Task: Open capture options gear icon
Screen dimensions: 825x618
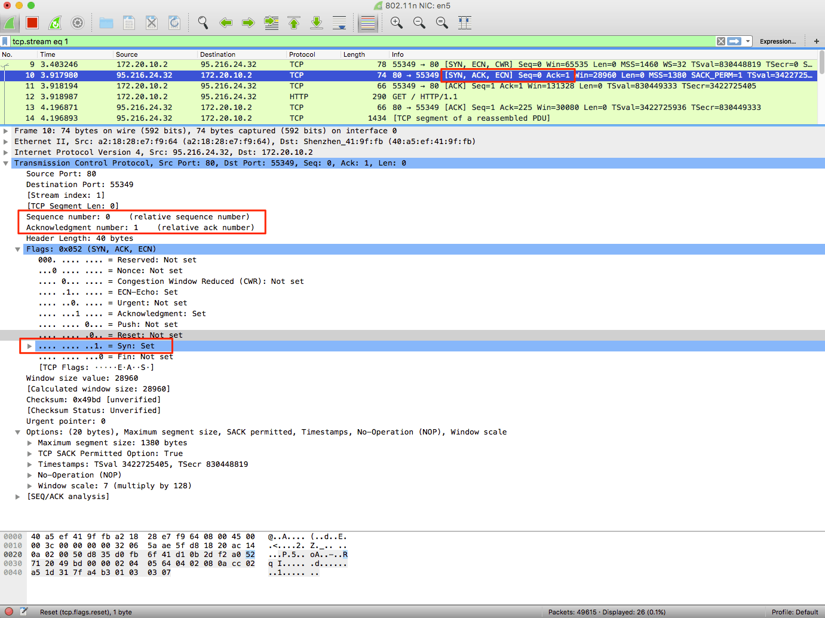Action: (x=78, y=23)
